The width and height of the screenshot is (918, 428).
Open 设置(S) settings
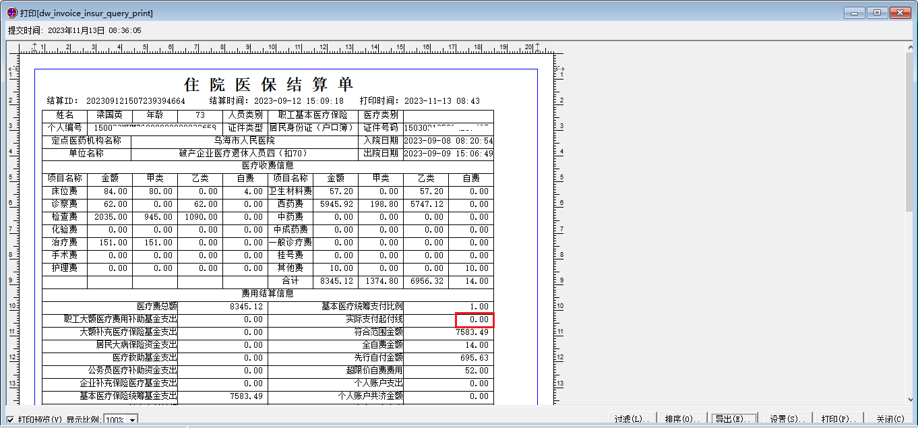click(x=787, y=419)
